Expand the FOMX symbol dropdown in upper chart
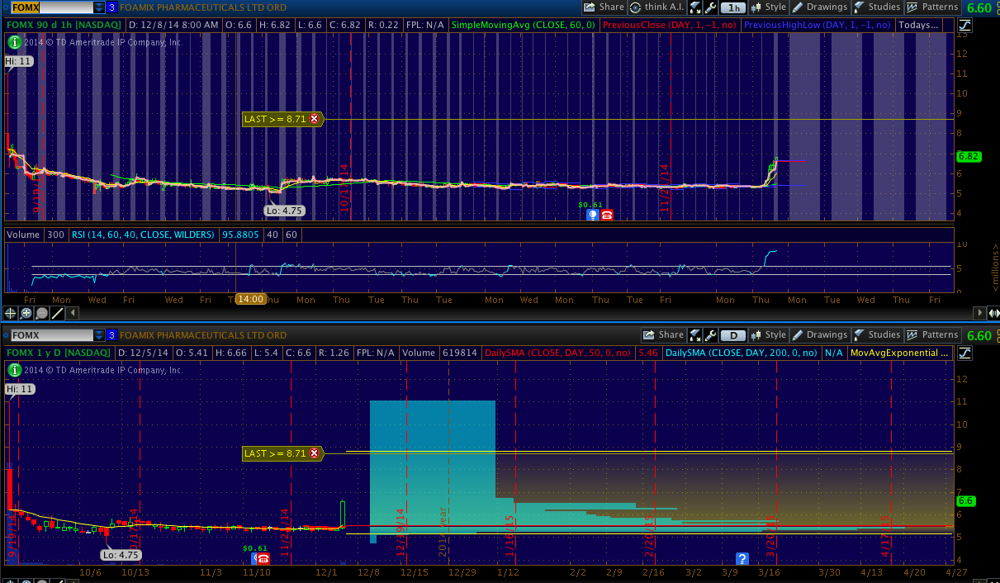The height and width of the screenshot is (583, 1000). [x=99, y=7]
